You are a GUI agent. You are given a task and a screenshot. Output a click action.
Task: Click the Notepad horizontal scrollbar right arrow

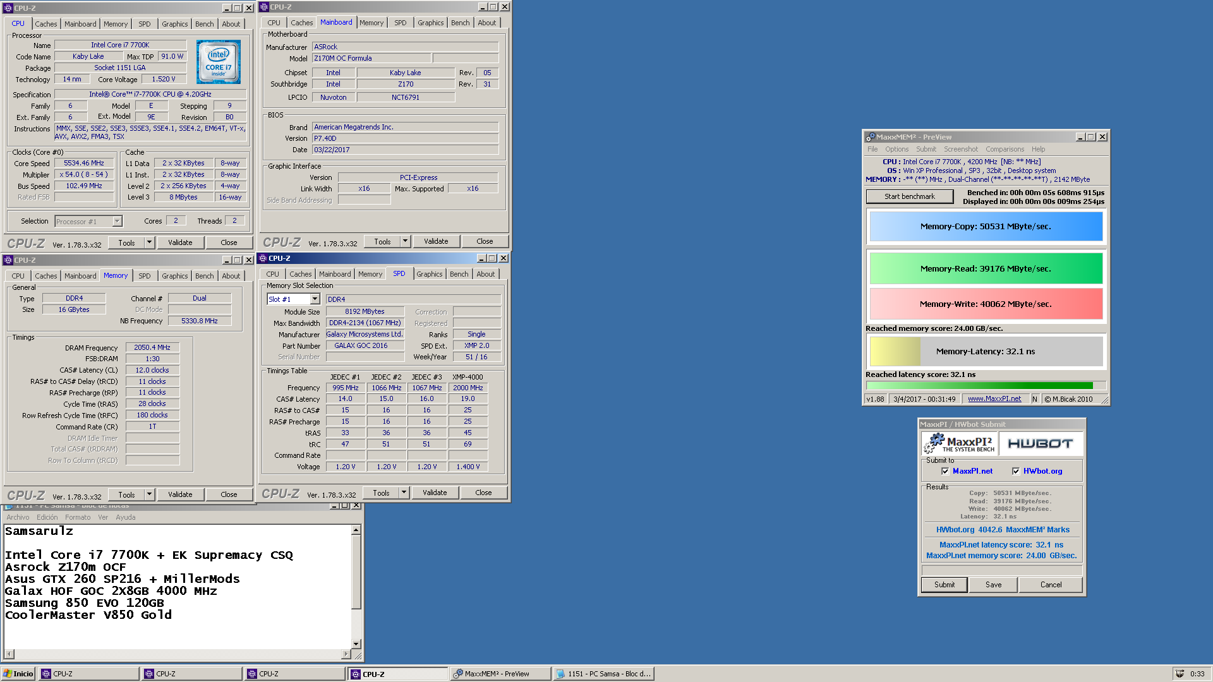coord(346,654)
